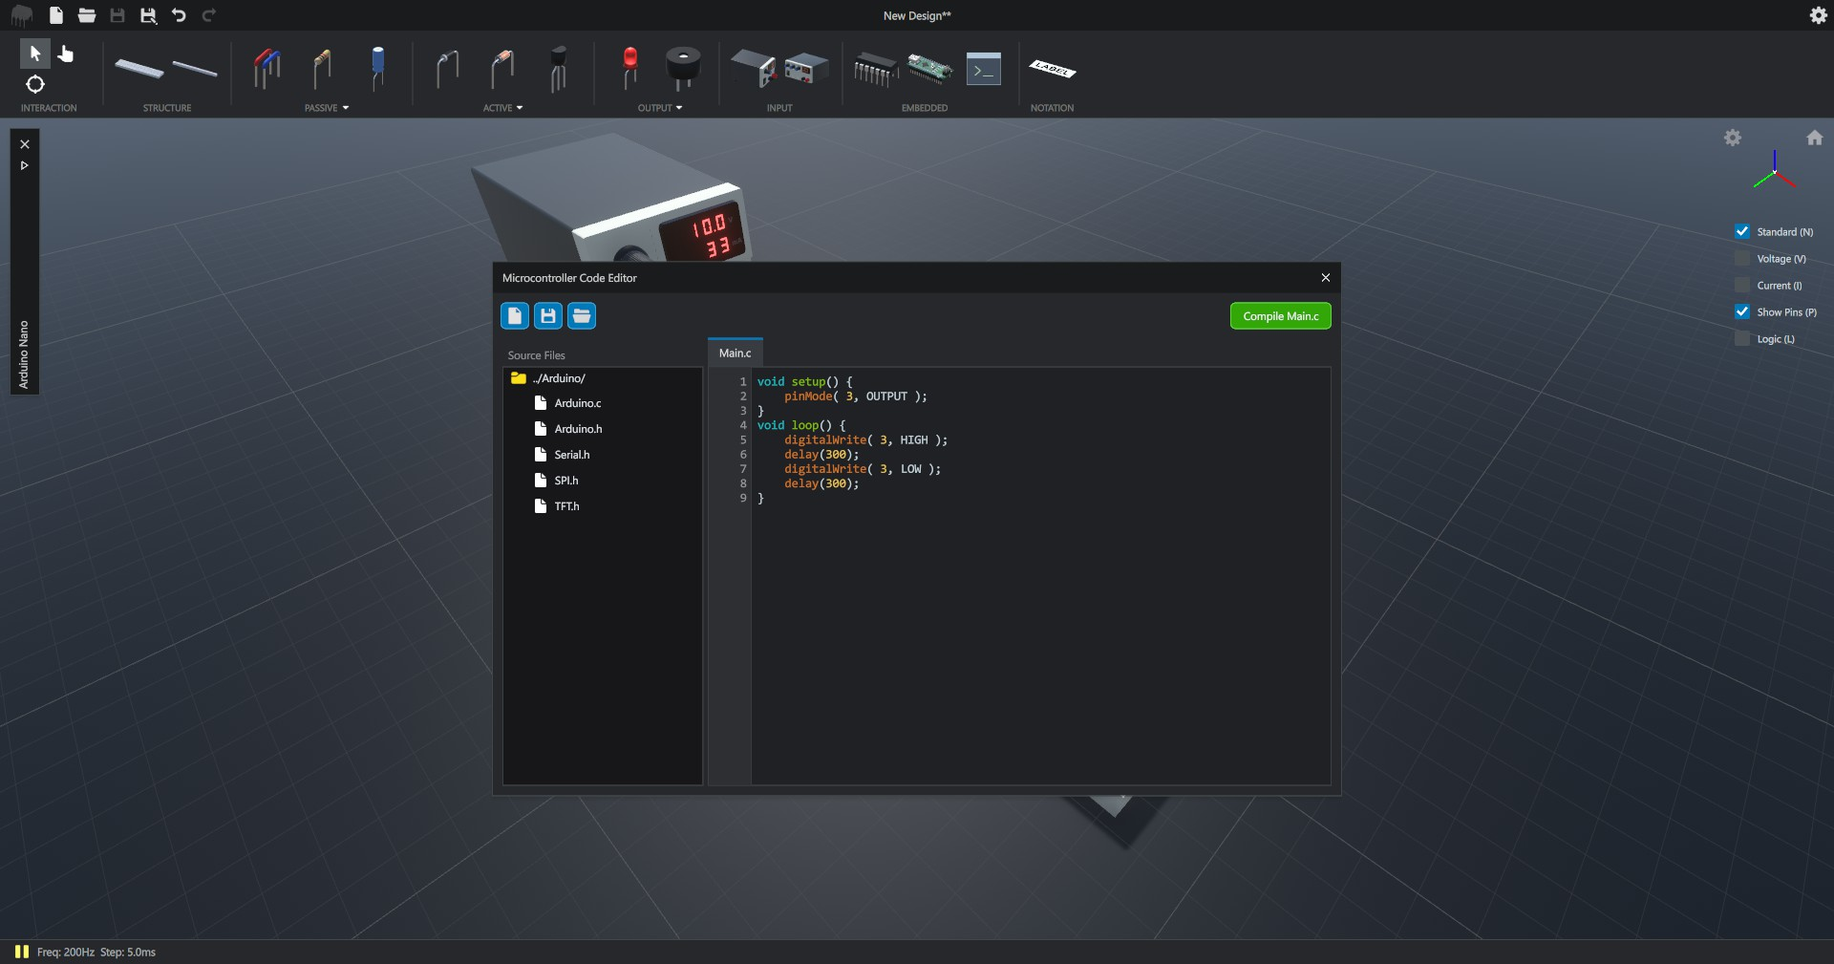Screen dimensions: 1834x964
Task: Save file icon in code editor
Action: coord(548,316)
